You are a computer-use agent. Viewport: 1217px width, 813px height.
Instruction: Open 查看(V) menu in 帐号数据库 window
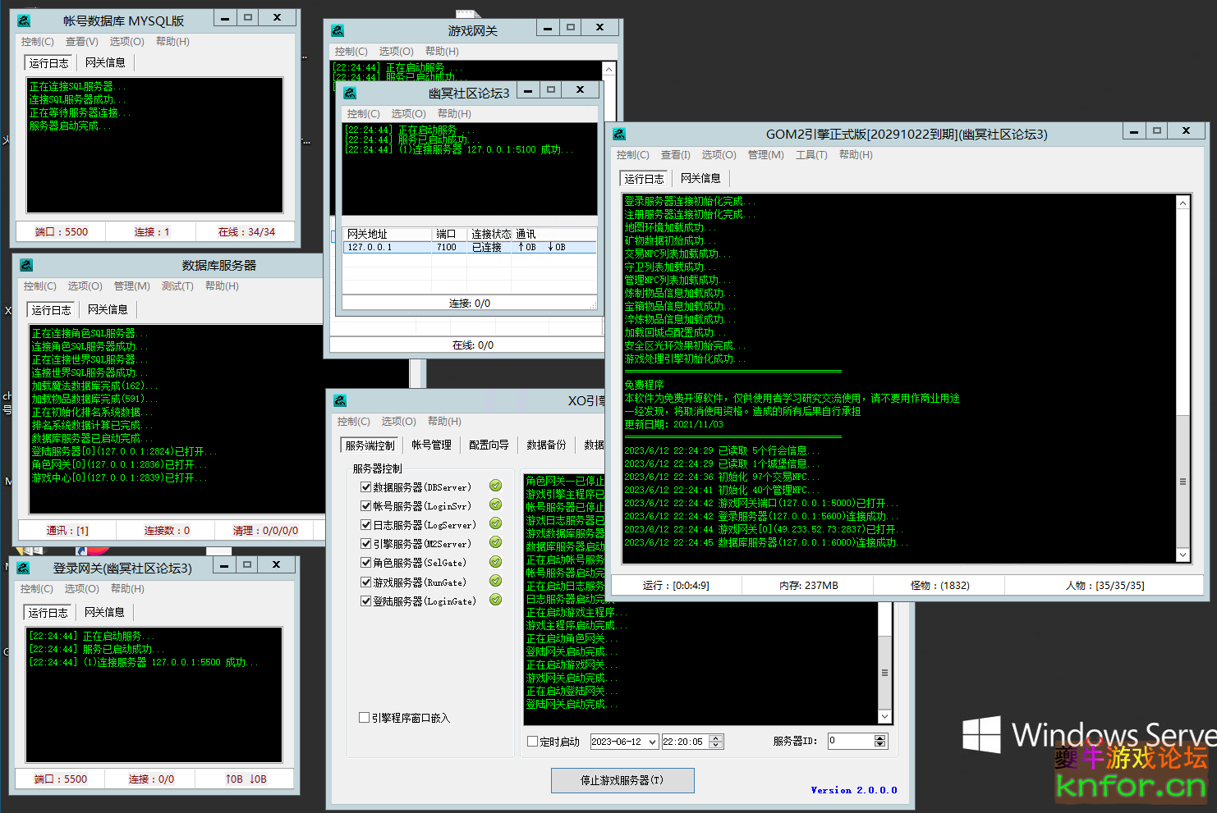81,41
